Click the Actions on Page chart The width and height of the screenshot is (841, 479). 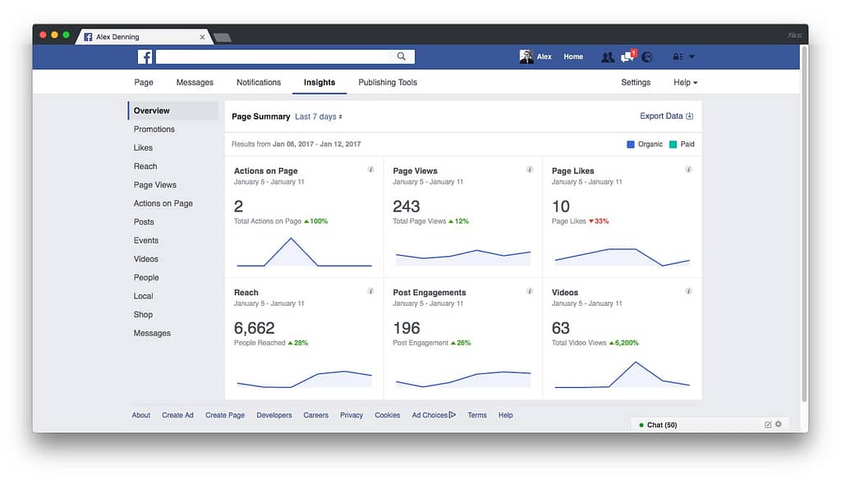(x=304, y=252)
